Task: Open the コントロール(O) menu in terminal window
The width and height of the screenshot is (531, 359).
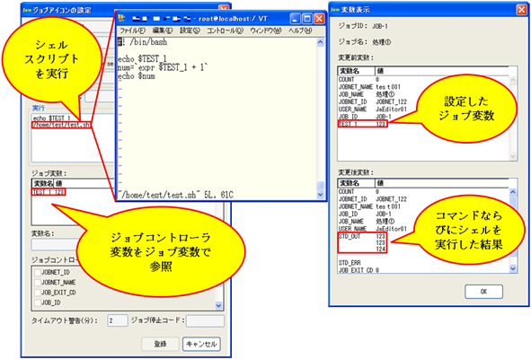Action: [225, 31]
